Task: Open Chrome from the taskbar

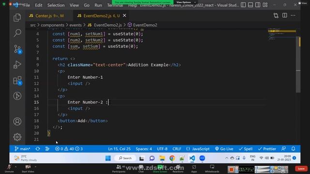Action: click(x=172, y=158)
